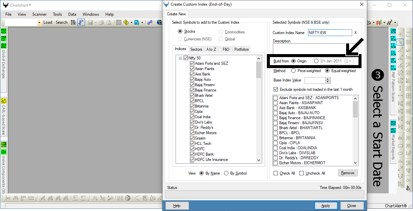The height and width of the screenshot is (211, 413).
Task: Click the candlestick chart type icon
Action: coord(379,22)
